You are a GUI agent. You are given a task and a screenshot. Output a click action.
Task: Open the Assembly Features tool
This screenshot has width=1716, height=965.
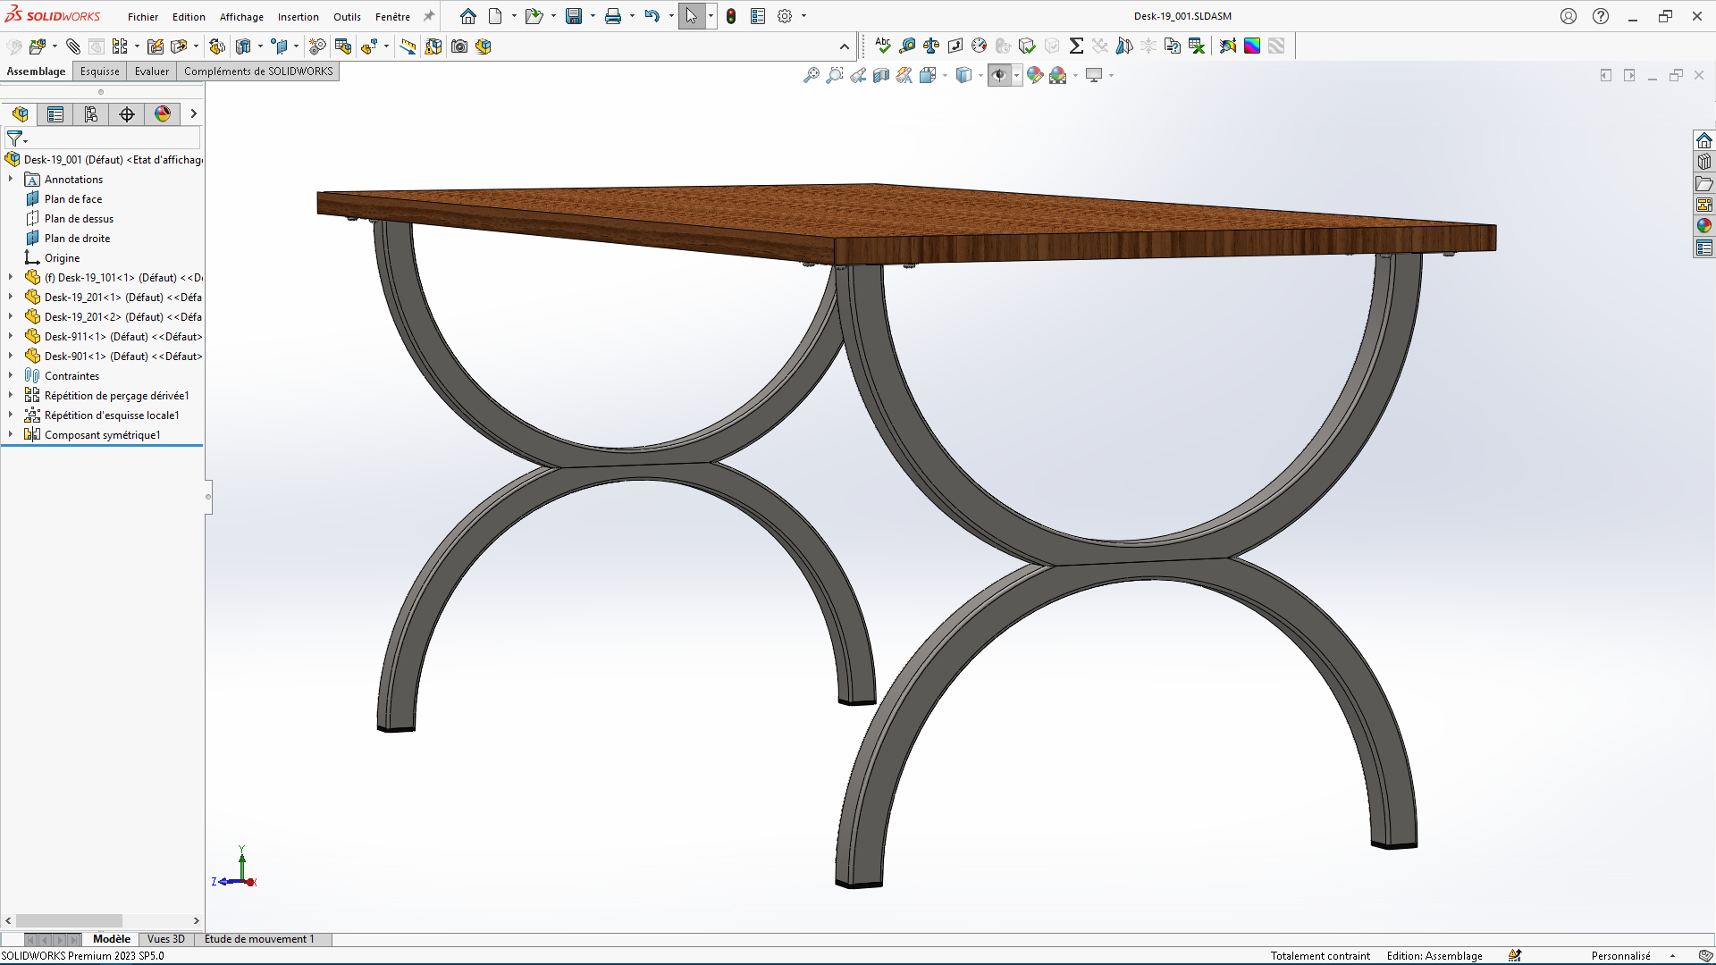pos(243,46)
